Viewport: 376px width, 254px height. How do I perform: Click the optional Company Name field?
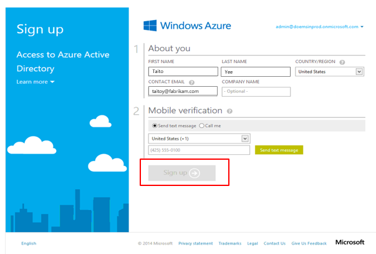point(256,92)
